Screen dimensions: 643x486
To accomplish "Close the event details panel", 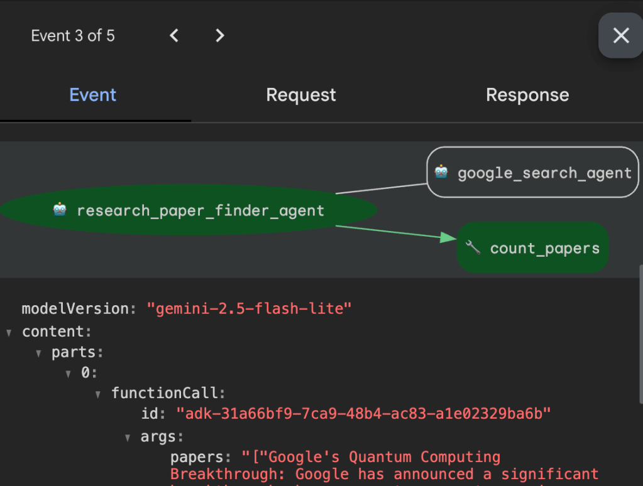I will click(x=620, y=36).
